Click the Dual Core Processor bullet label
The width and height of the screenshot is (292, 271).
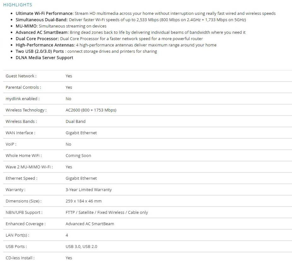coord(37,39)
